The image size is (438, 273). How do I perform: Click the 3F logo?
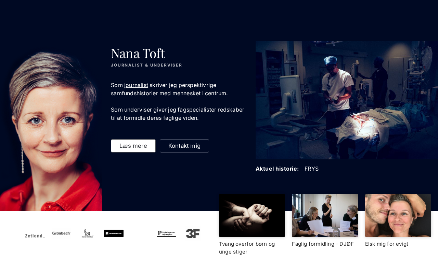tap(193, 233)
